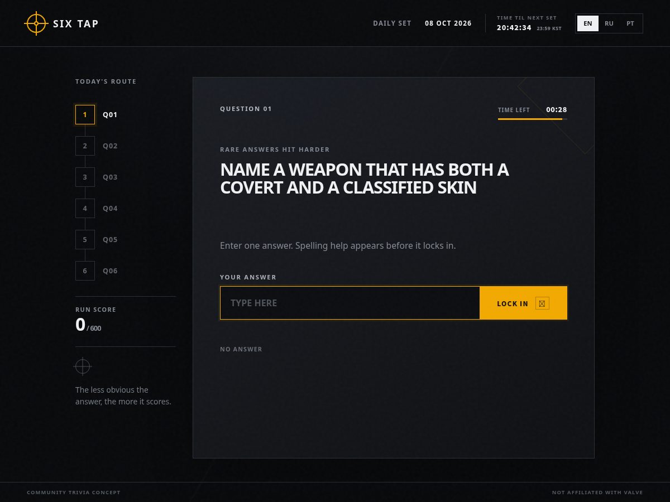Screen dimensions: 670x502
Task: Click the question headline about covert skins
Action: coord(365,178)
